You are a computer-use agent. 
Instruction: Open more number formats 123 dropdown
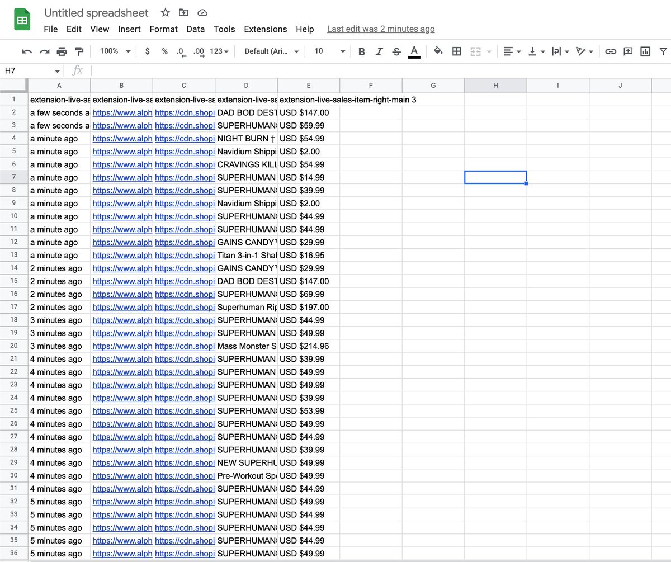[x=219, y=51]
